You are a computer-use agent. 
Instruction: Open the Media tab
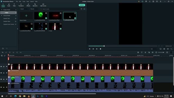pos(3,5)
